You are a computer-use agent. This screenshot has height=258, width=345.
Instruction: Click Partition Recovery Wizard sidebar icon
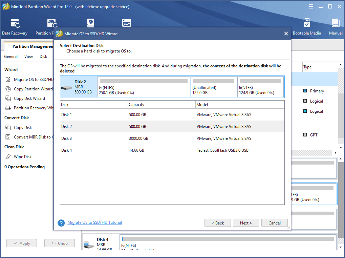tap(8, 108)
